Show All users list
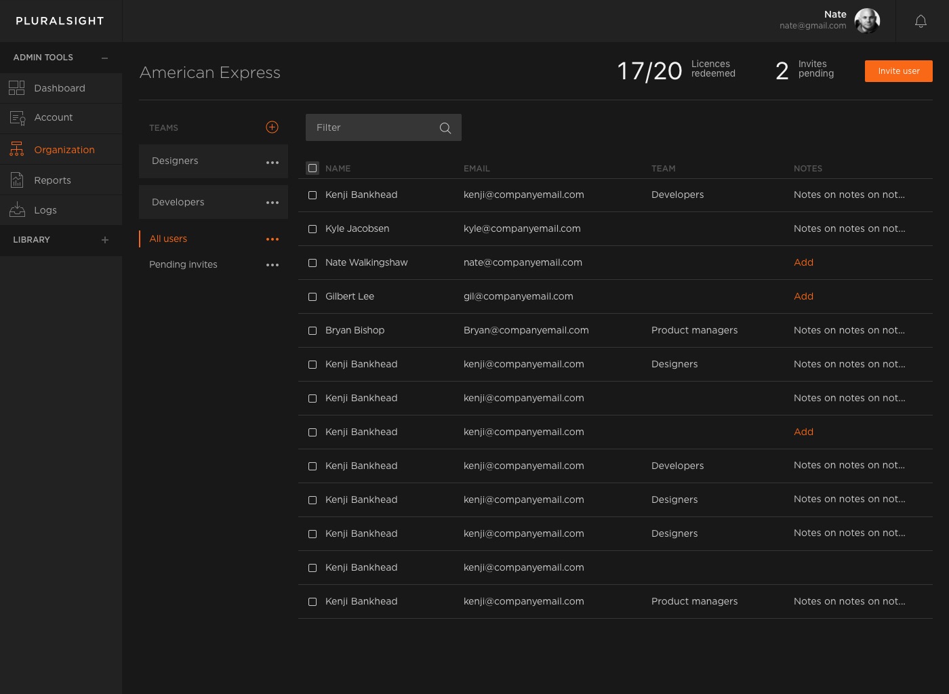This screenshot has width=949, height=694. pos(168,239)
